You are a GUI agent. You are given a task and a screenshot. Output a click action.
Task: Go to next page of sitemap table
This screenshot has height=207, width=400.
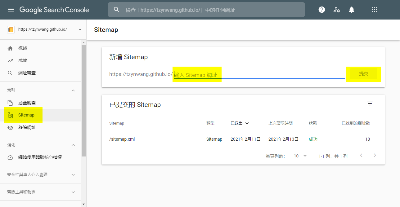click(375, 155)
